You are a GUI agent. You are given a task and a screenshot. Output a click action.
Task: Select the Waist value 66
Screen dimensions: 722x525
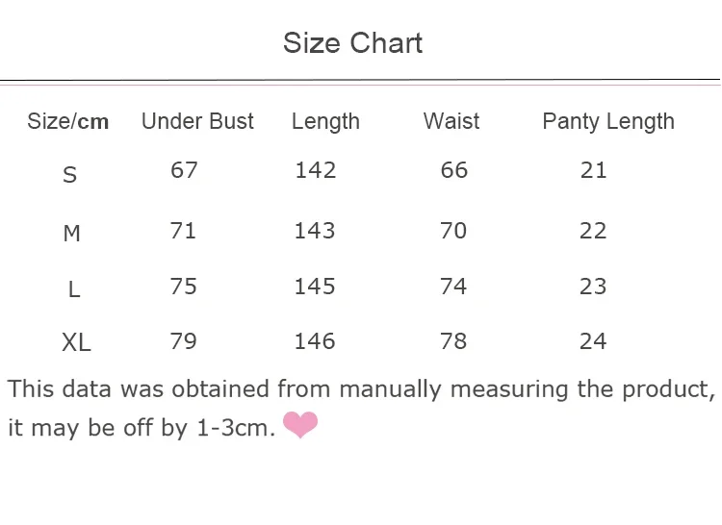(454, 170)
